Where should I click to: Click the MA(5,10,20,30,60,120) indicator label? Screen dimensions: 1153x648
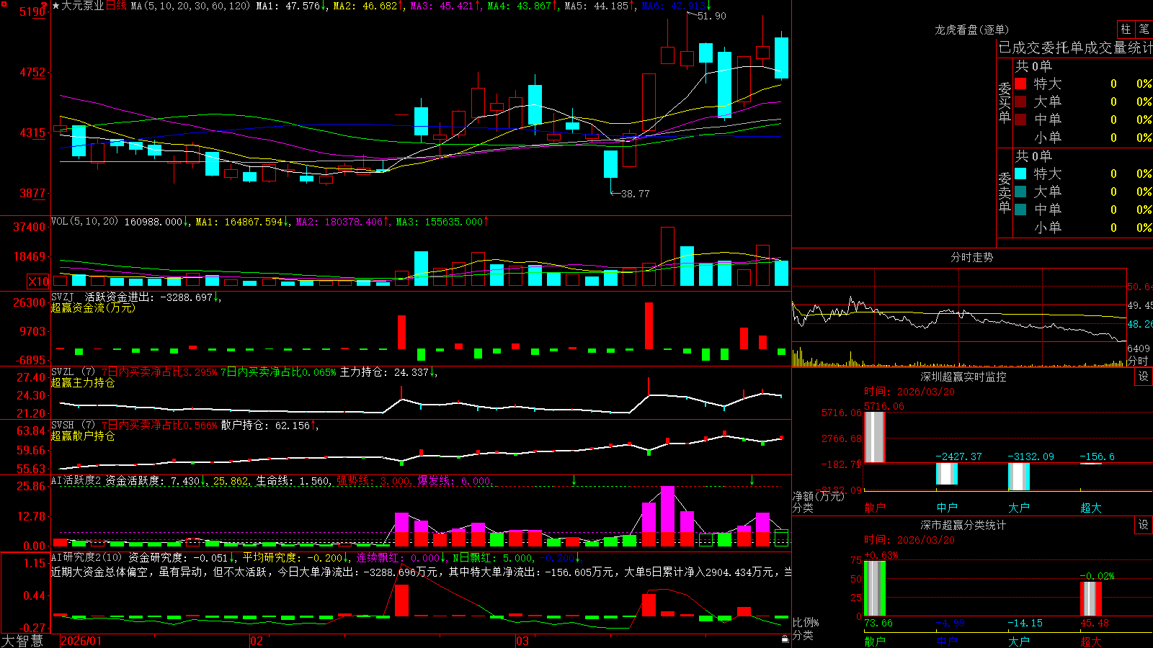(x=190, y=6)
